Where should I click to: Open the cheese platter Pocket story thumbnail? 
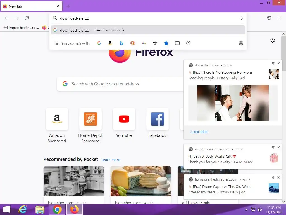pyautogui.click(x=141, y=181)
